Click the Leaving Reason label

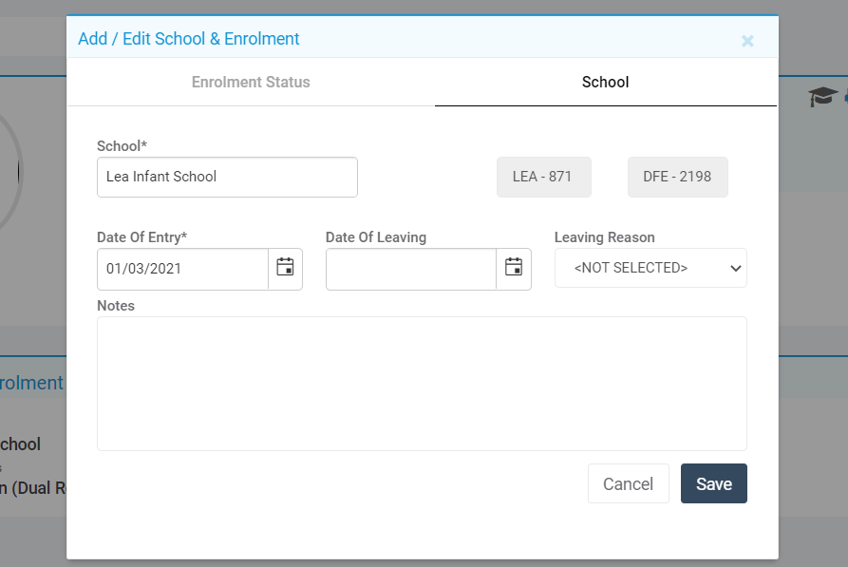point(605,237)
